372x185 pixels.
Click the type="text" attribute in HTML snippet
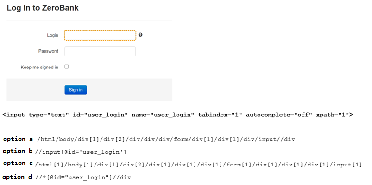(x=49, y=115)
